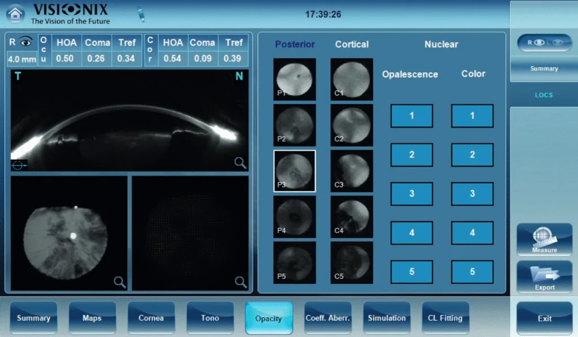Select the P4 posterior reference thumbnail
The image size is (578, 337).
pos(294,217)
